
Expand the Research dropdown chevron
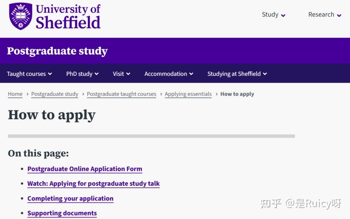coord(339,15)
